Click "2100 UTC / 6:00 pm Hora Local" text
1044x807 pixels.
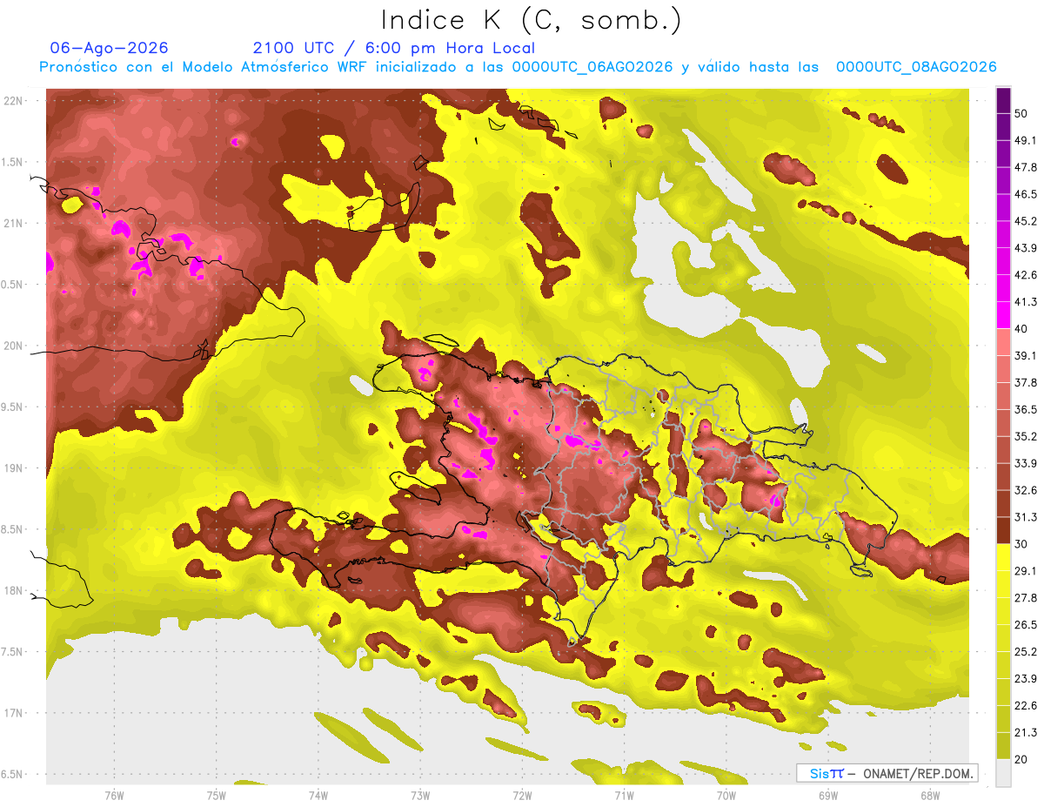tap(394, 48)
